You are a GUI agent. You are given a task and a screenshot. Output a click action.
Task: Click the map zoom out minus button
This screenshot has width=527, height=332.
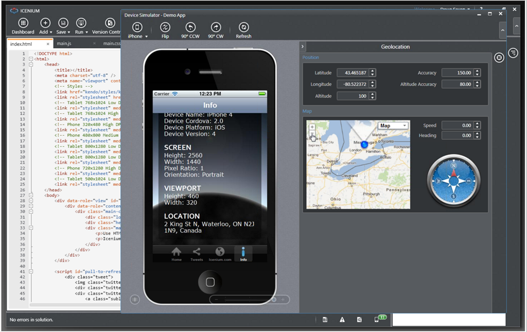click(312, 134)
